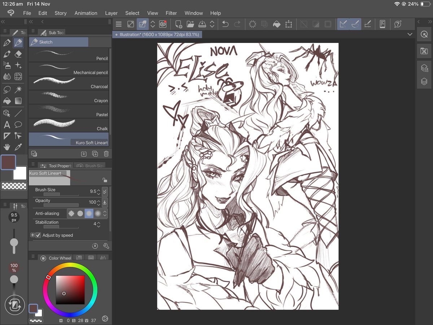
Task: Click the Fill bucket icon in command bar
Action: (276, 24)
